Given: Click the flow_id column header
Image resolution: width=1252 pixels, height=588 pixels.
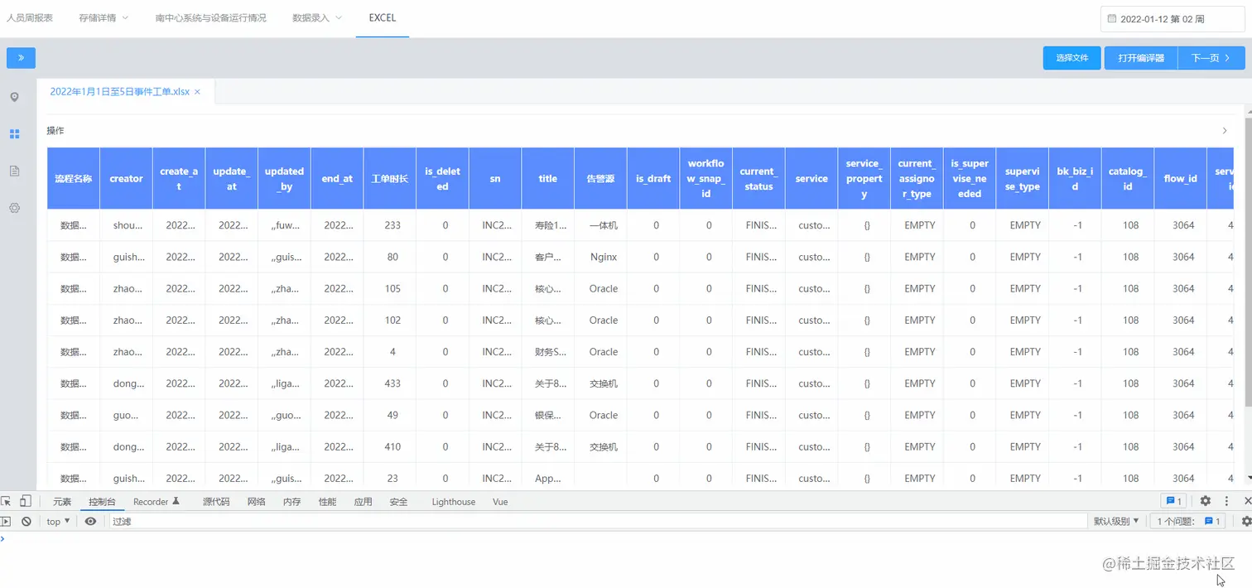Looking at the screenshot, I should (1180, 179).
